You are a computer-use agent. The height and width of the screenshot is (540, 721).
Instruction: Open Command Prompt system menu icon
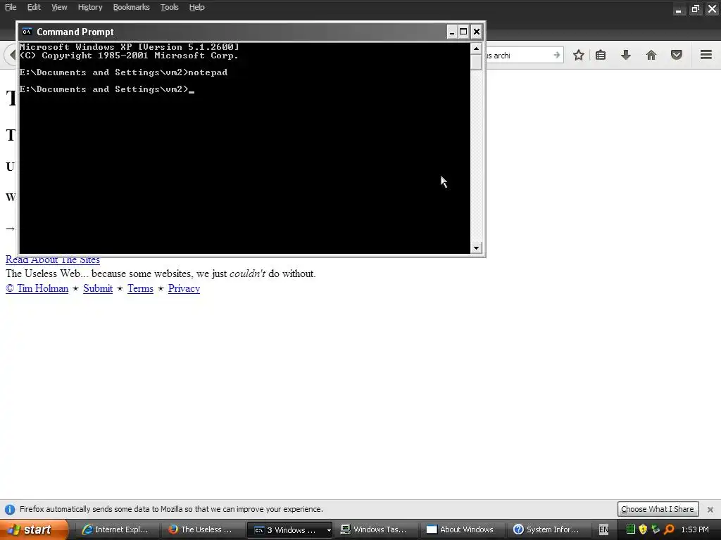coord(27,32)
